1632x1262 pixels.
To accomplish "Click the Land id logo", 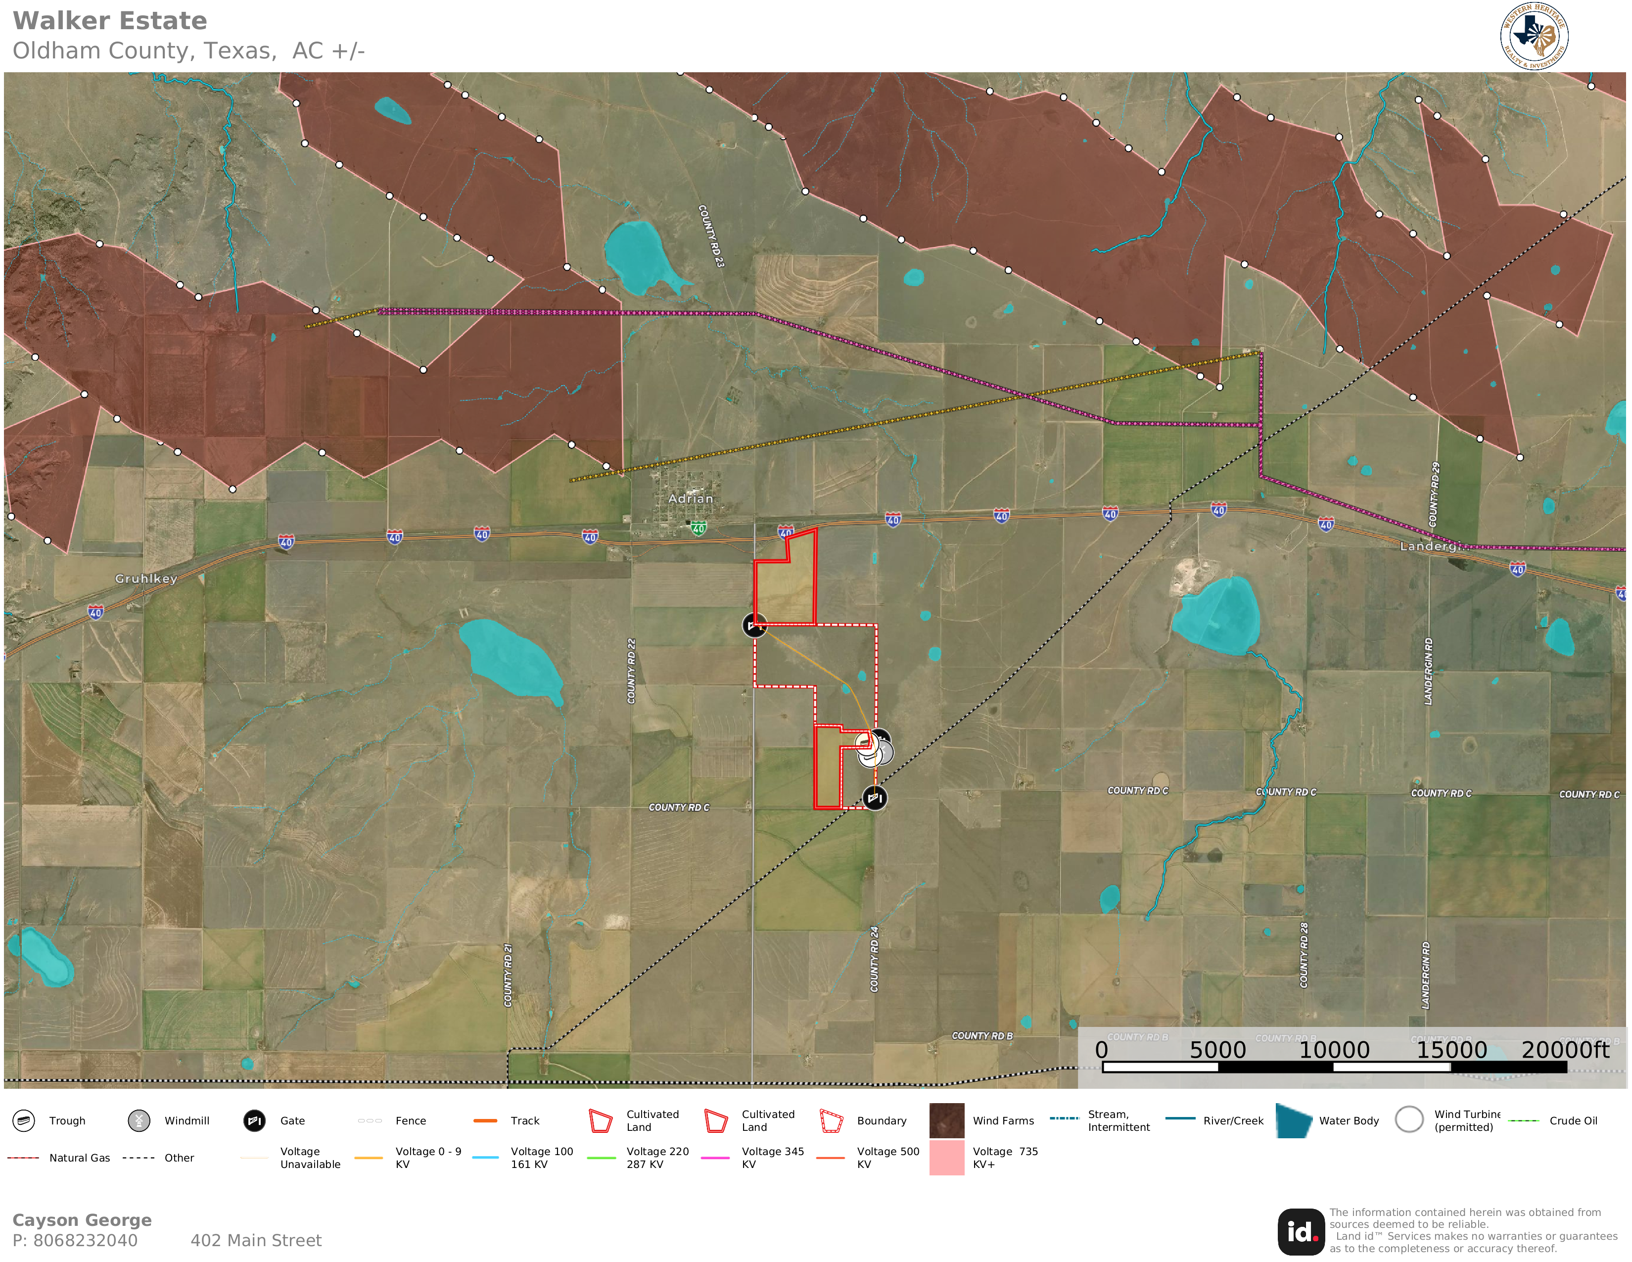I will click(x=1301, y=1231).
